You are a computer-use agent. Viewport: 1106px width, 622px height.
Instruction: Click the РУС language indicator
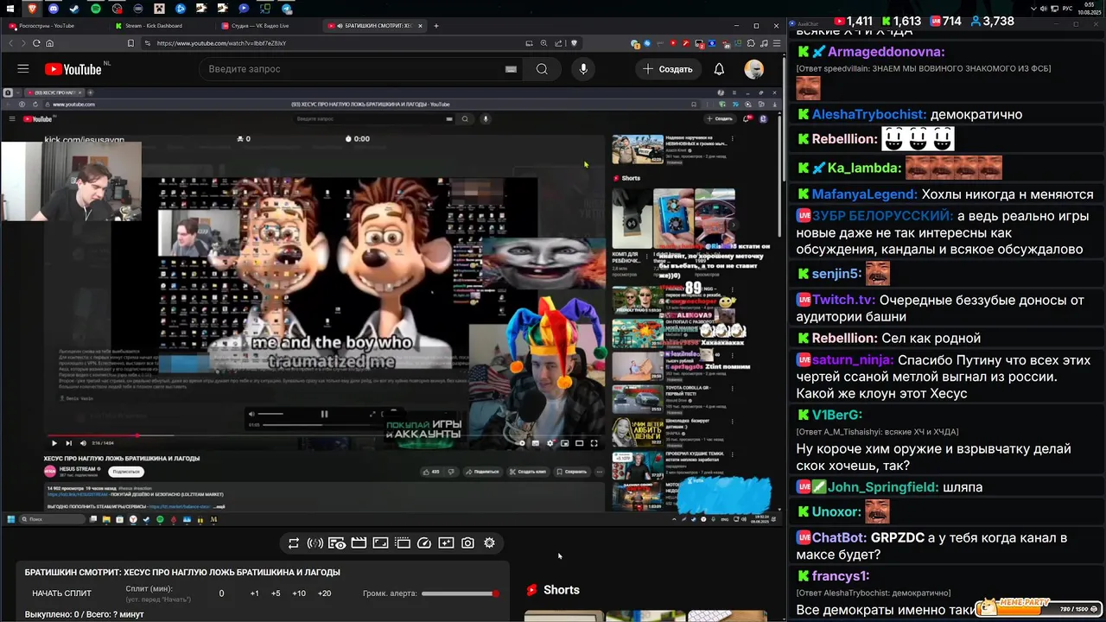coord(1066,9)
